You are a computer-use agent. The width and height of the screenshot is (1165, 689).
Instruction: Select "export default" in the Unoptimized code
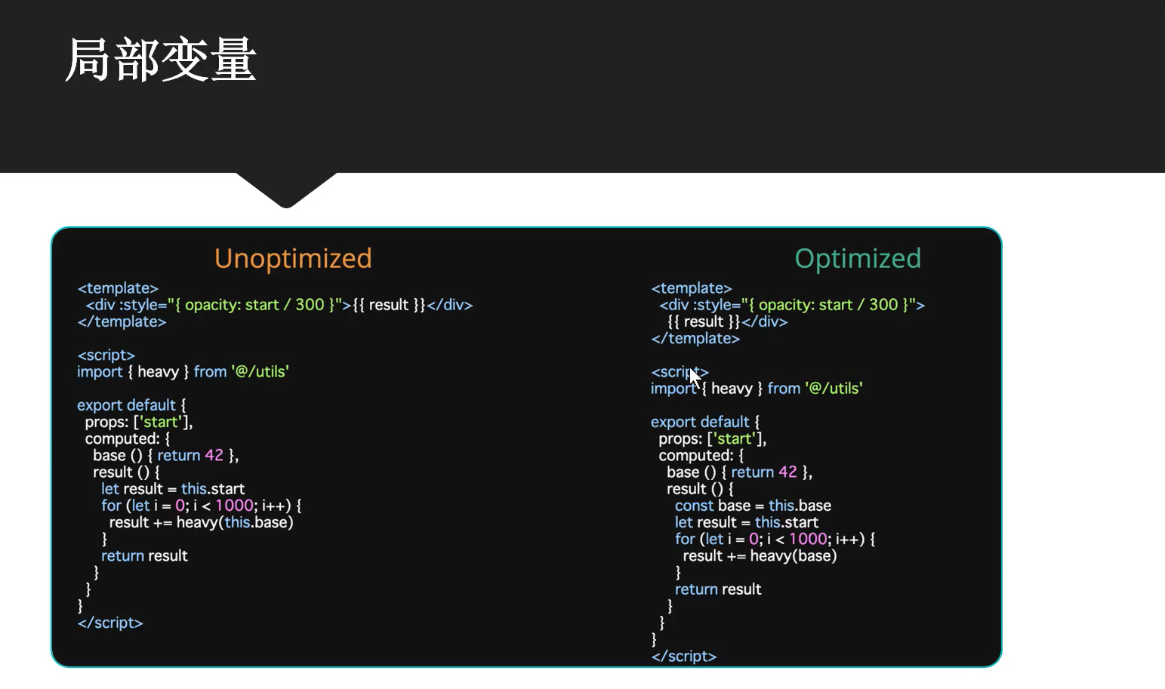click(x=126, y=405)
